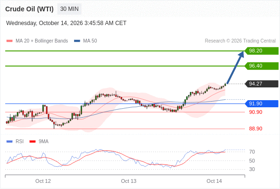Click the Oct 14 date axis label

tap(214, 181)
